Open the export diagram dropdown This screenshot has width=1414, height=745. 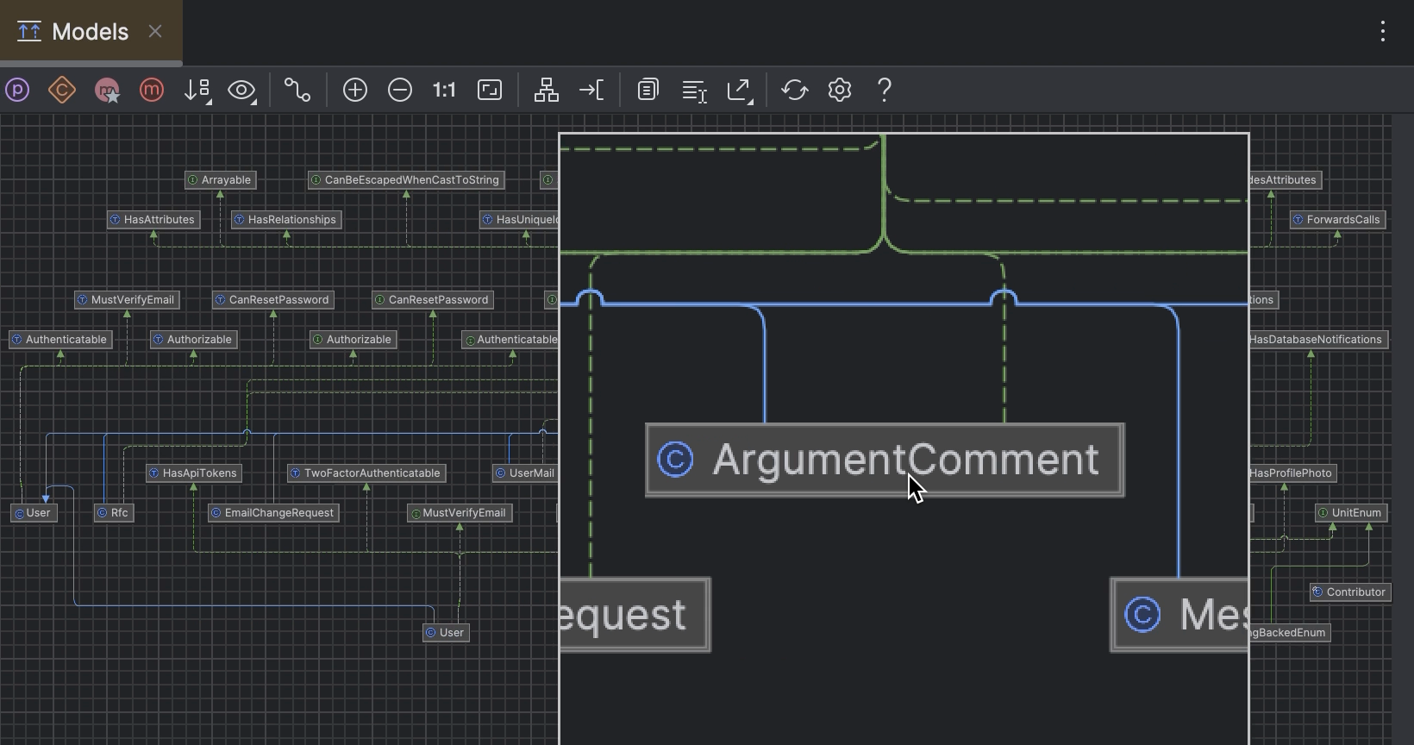click(740, 90)
